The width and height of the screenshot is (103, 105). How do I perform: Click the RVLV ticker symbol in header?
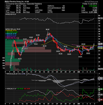point(7,2)
